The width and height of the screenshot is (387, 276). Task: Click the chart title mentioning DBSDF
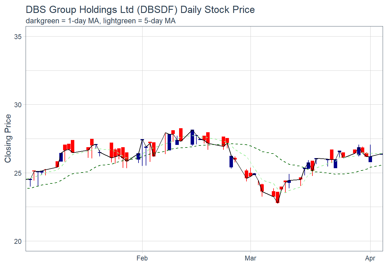click(x=140, y=10)
